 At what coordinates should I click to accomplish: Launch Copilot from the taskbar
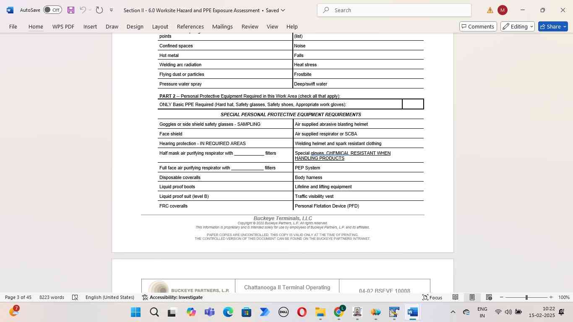pyautogui.click(x=191, y=312)
